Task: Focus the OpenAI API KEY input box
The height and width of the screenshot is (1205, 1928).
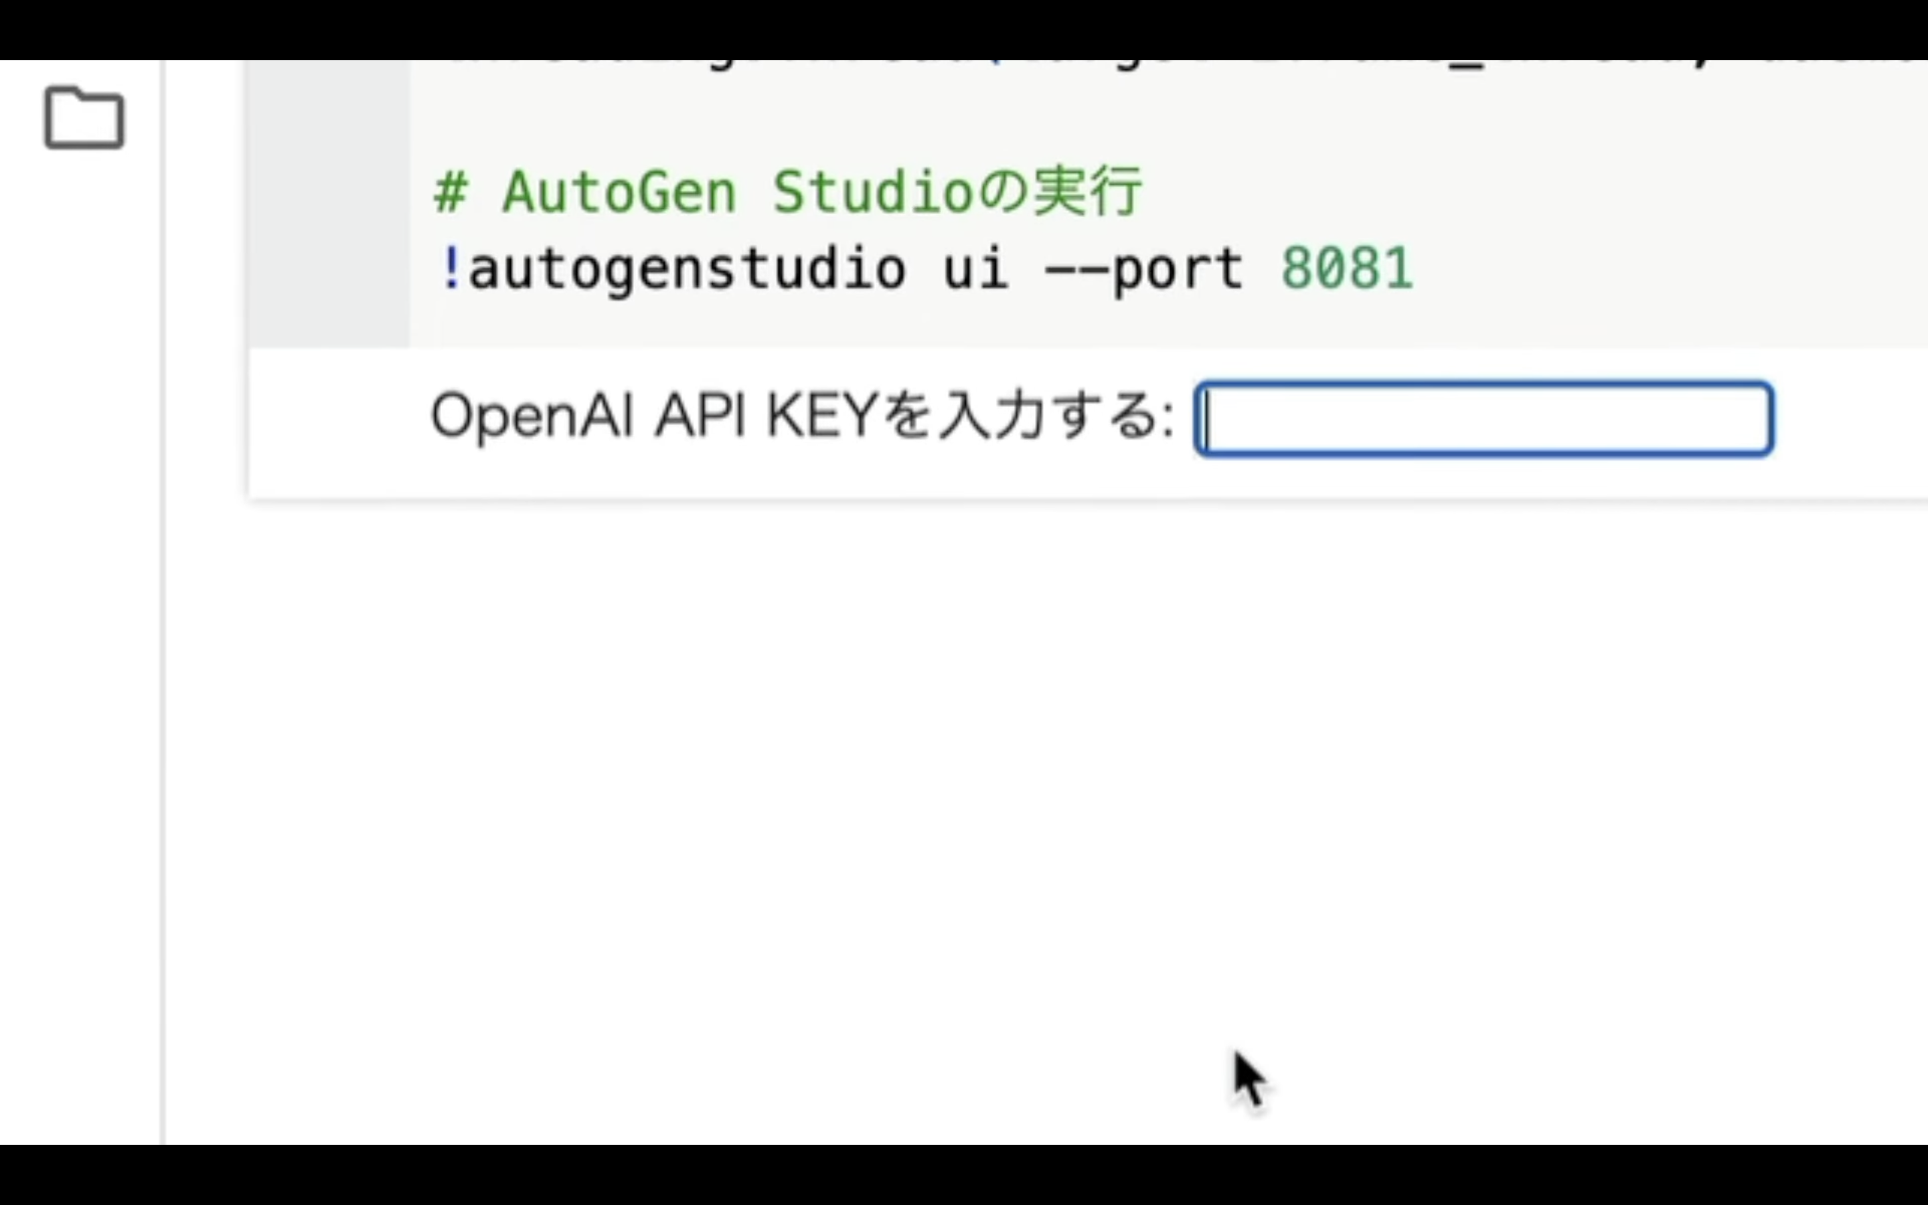Action: [x=1483, y=419]
